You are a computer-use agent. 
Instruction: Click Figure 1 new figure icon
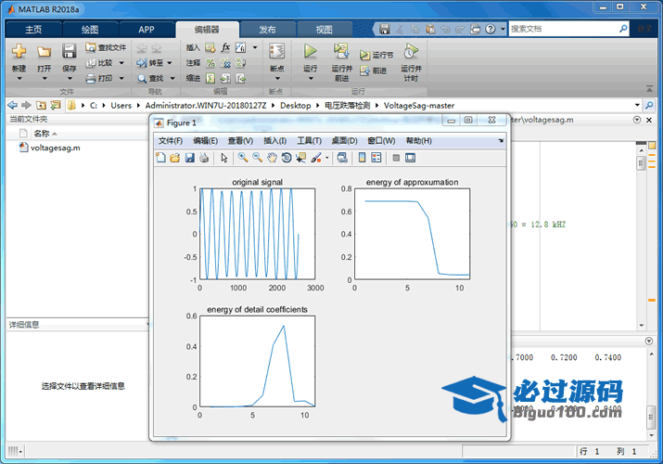(x=160, y=158)
